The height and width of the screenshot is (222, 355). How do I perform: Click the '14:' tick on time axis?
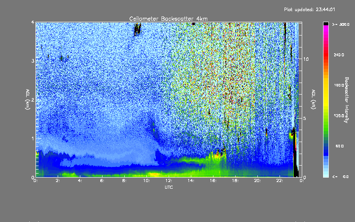pyautogui.click(x=191, y=181)
